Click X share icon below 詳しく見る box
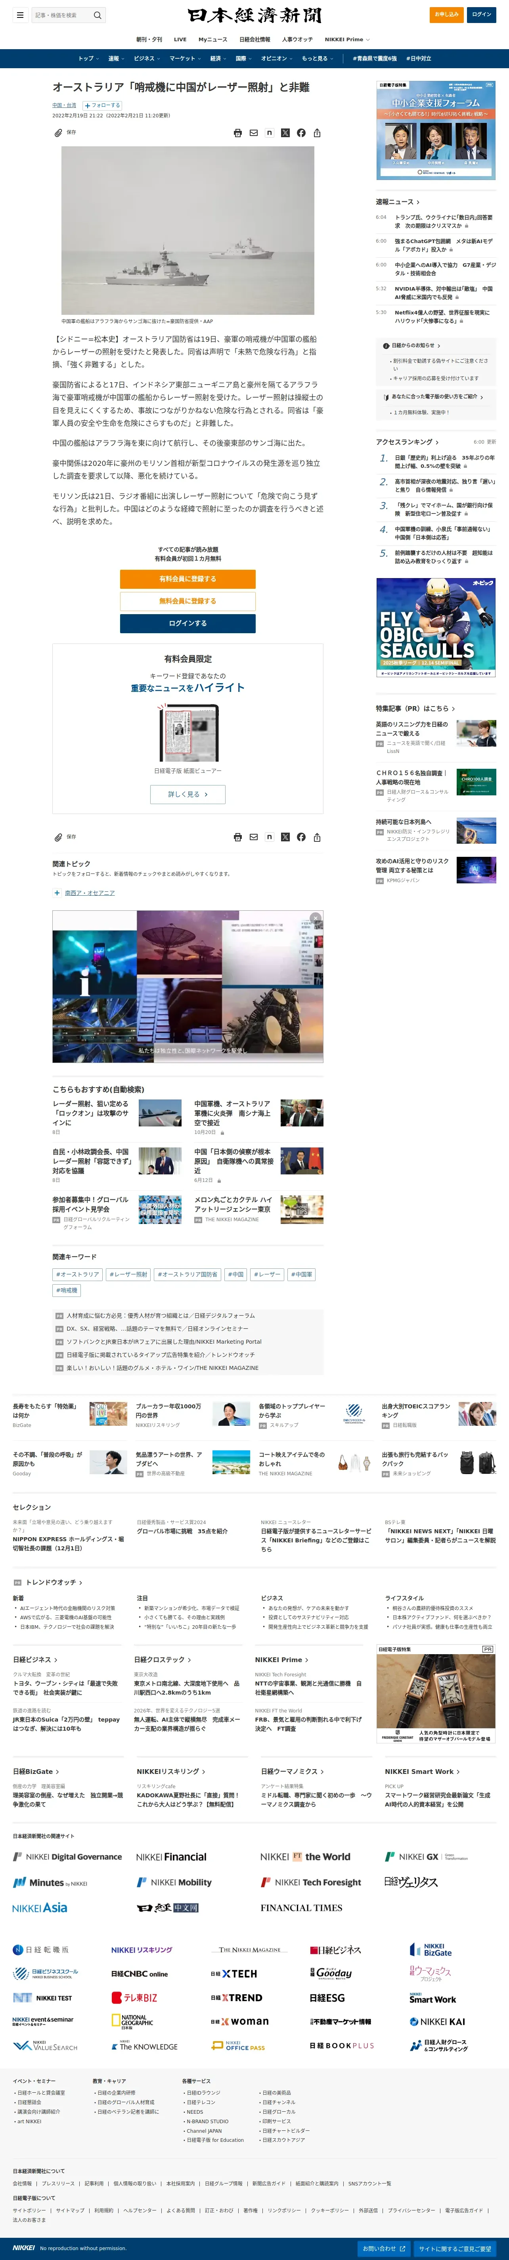Screen dimensions: 509x2260 click(285, 837)
